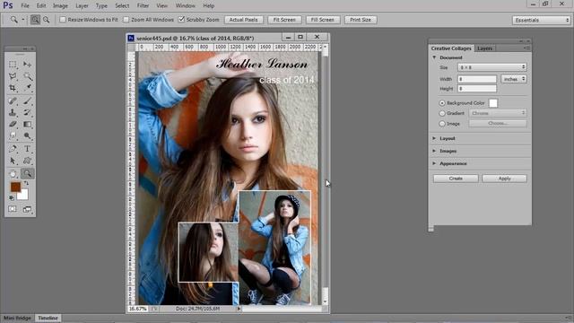Switch to the Layers tab
The height and width of the screenshot is (323, 574).
tap(484, 48)
